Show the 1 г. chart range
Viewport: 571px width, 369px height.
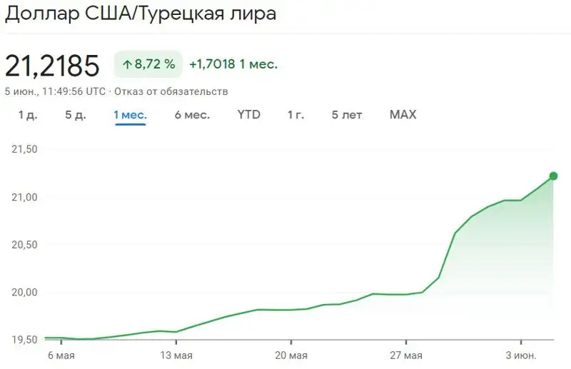(x=295, y=115)
